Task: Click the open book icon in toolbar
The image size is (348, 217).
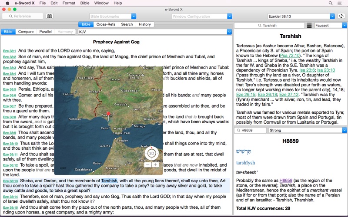Action: click(50, 16)
